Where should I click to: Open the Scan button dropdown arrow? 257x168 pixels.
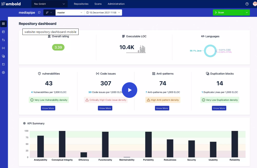tap(247, 12)
